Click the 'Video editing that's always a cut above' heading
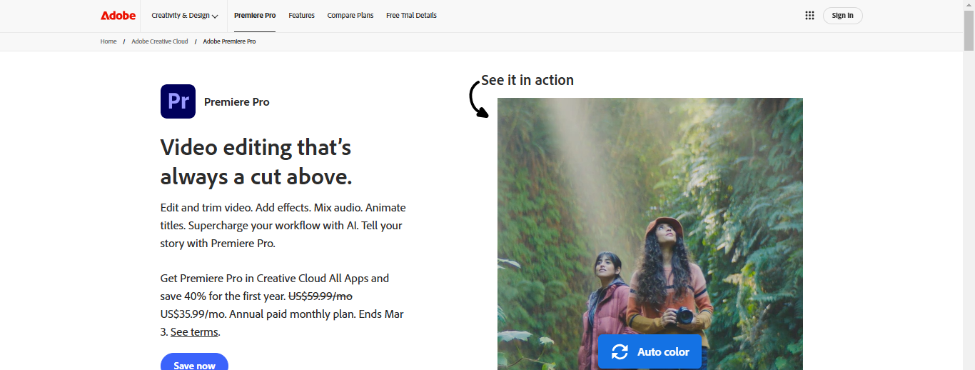 pos(256,162)
